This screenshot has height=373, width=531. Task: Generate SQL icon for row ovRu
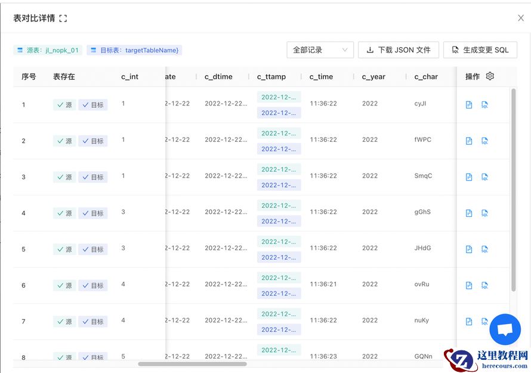click(484, 286)
